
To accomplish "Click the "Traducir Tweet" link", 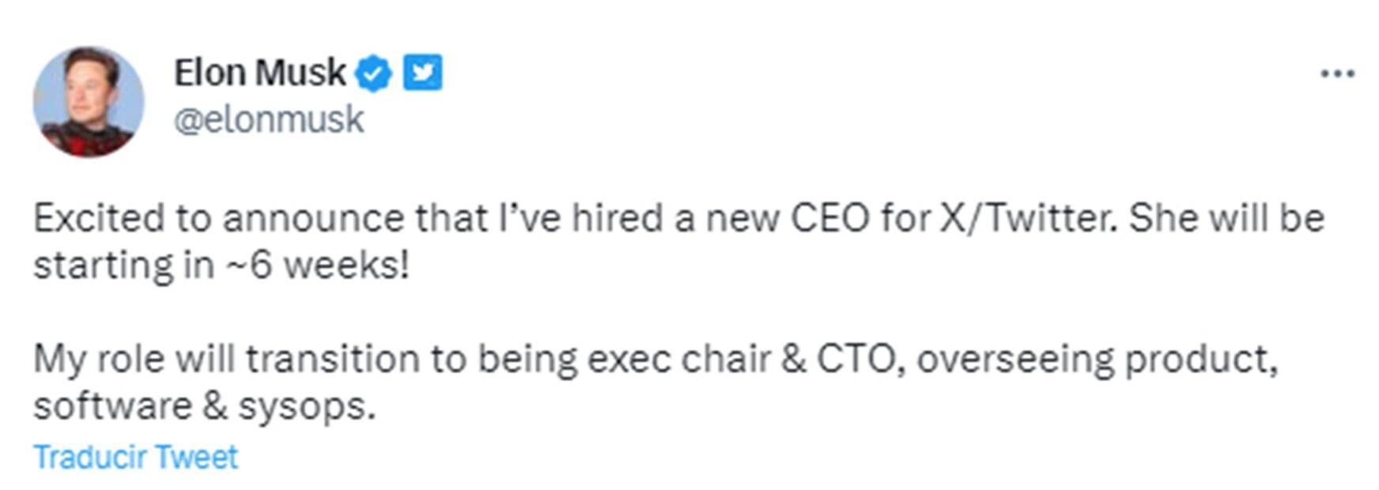I will 135,457.
